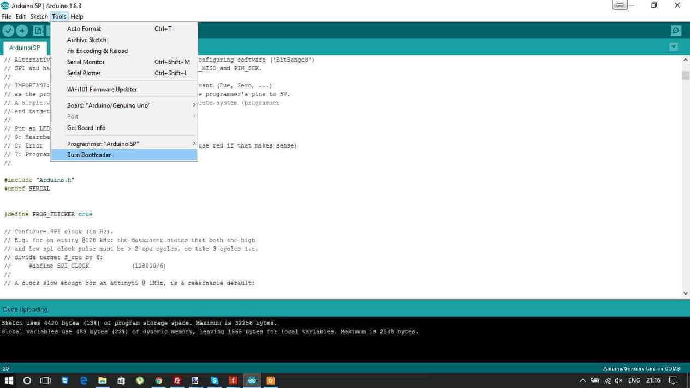Open Serial Monitor from Tools menu
690x388 pixels.
pyautogui.click(x=124, y=62)
